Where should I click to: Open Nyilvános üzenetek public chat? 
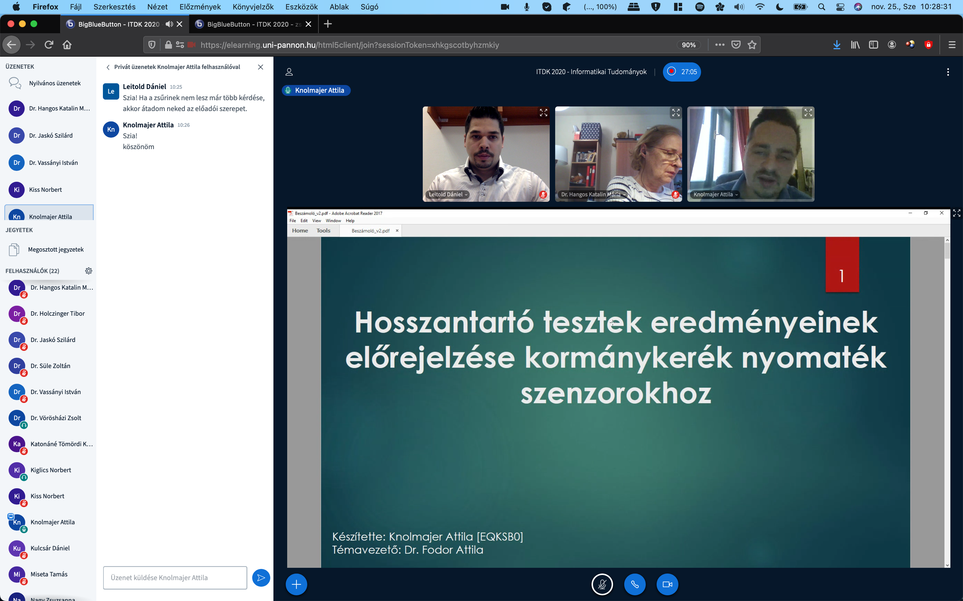point(54,83)
